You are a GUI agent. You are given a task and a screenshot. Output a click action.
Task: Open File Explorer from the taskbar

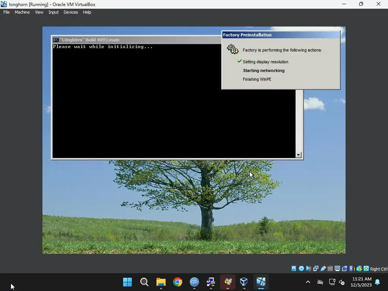[x=161, y=282]
